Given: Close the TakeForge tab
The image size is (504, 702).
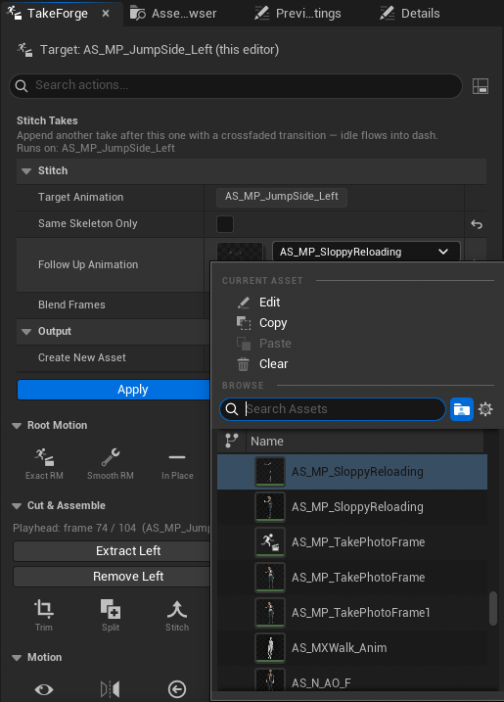Looking at the screenshot, I should point(106,14).
